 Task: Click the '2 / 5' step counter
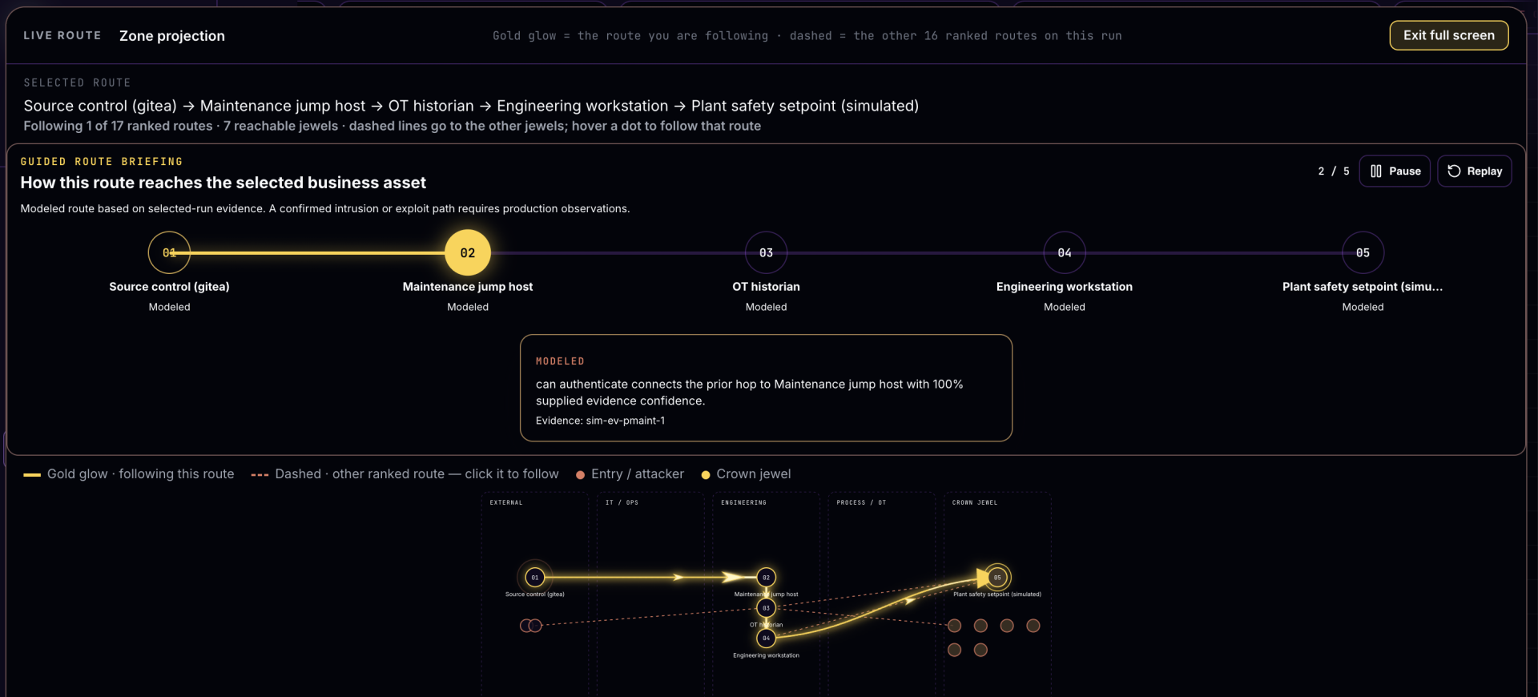click(1334, 171)
